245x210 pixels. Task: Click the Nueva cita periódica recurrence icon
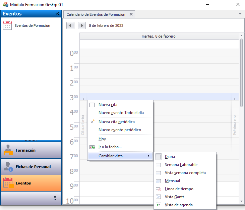(x=92, y=122)
